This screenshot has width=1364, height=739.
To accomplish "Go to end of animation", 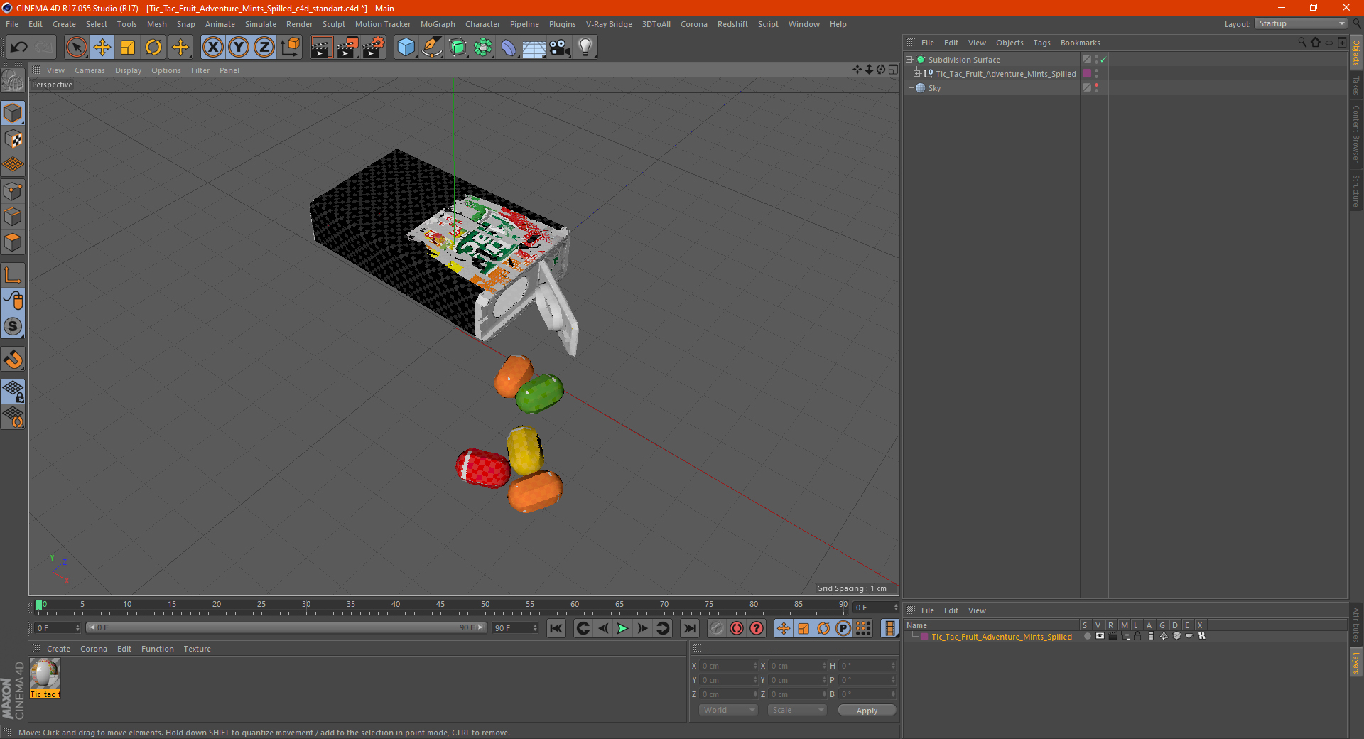I will pos(690,628).
